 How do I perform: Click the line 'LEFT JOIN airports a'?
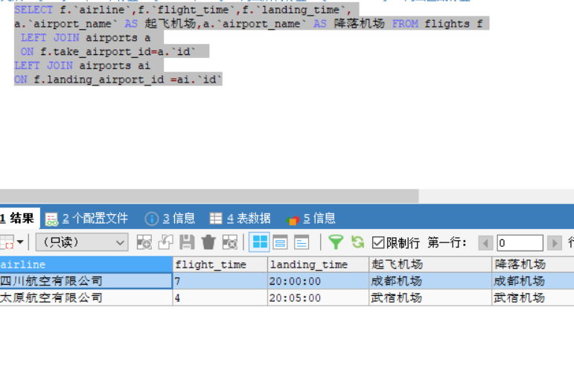(86, 38)
